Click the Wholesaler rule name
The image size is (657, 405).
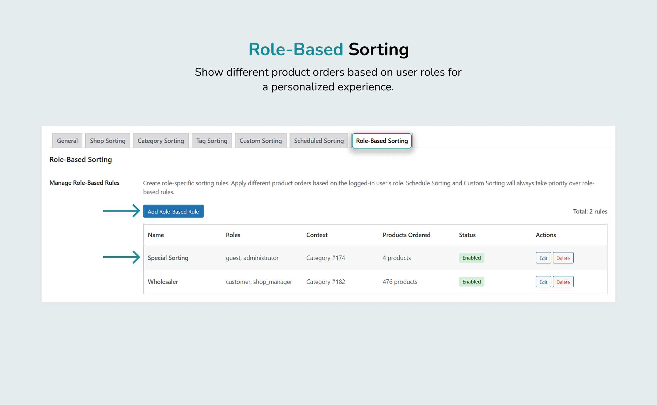(163, 281)
